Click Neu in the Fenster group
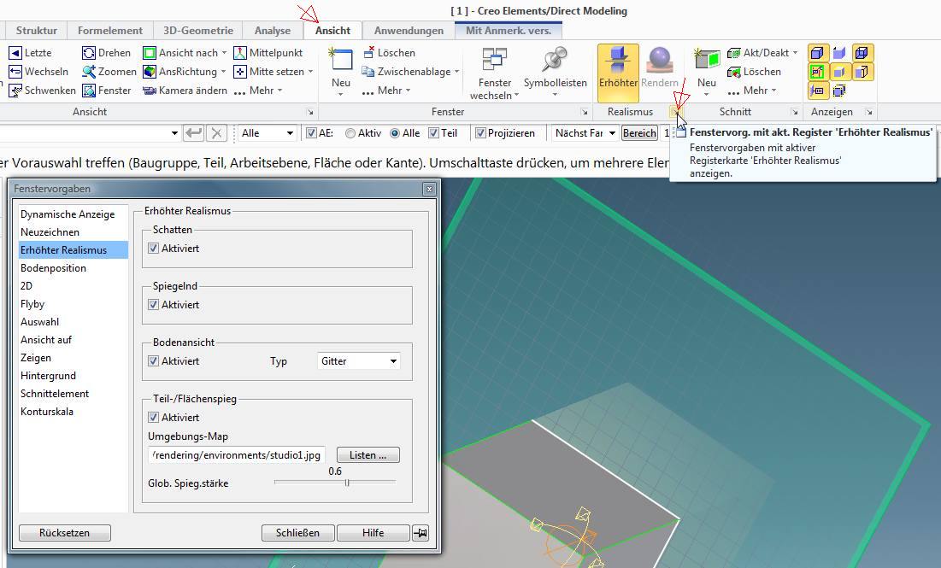 (x=341, y=72)
